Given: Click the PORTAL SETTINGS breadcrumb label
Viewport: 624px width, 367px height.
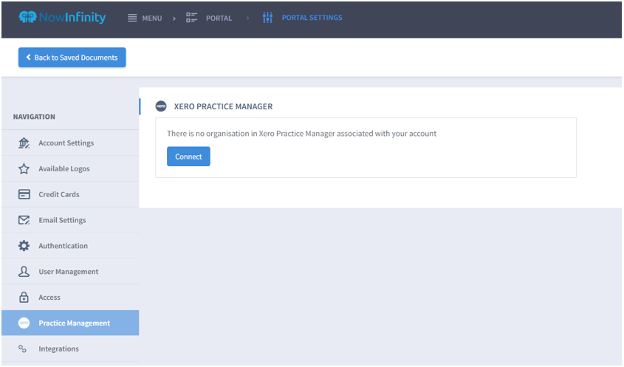Looking at the screenshot, I should click(x=312, y=18).
